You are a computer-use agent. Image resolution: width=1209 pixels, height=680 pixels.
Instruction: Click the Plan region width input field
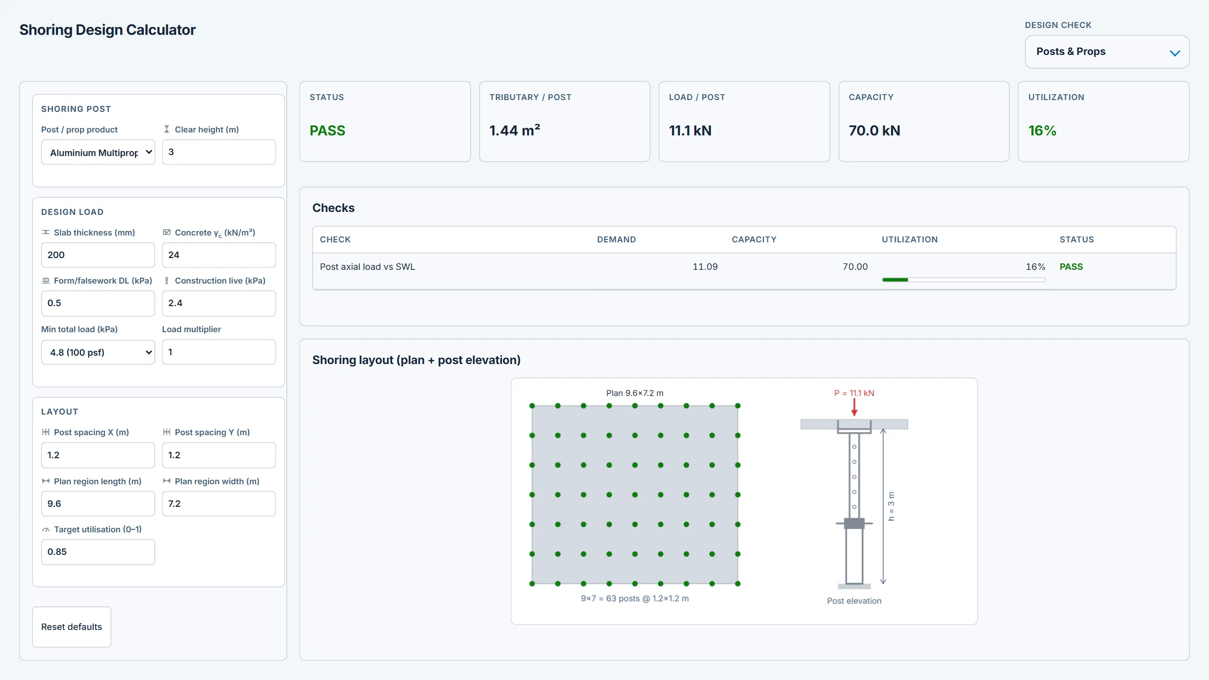[x=219, y=503]
